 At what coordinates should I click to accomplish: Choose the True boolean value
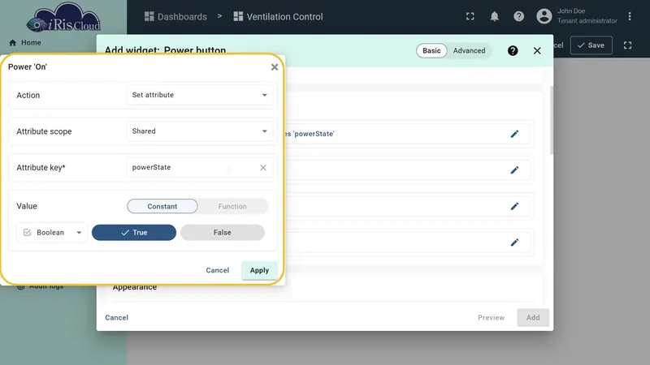tap(134, 233)
